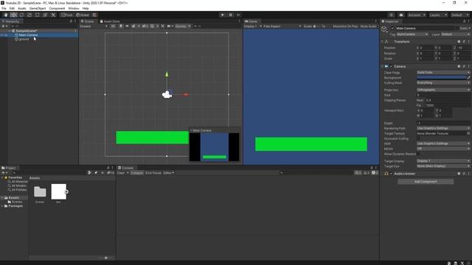This screenshot has height=265, width=472.
Task: Toggle Global/Local handle rotation
Action: coord(83,15)
